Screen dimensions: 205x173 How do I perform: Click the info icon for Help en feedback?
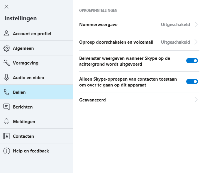pos(6,151)
